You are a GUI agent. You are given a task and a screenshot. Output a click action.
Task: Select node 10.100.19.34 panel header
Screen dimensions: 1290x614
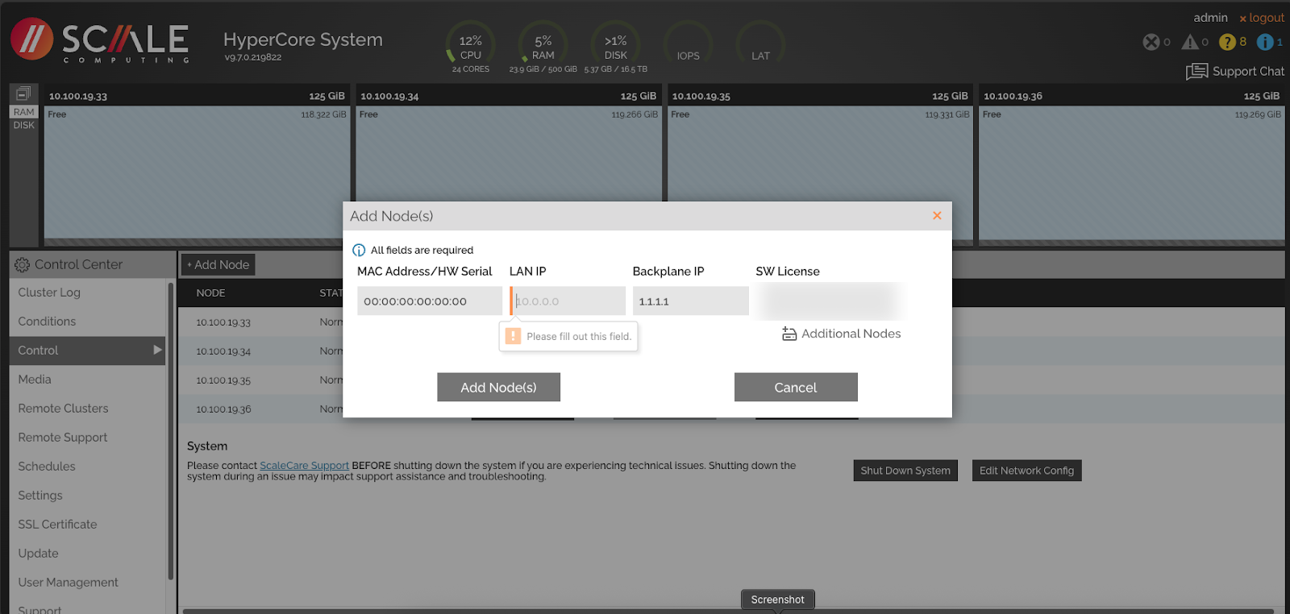pyautogui.click(x=508, y=95)
